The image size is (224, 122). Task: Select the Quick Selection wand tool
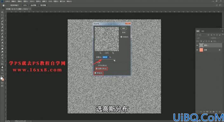[x=2, y=21]
